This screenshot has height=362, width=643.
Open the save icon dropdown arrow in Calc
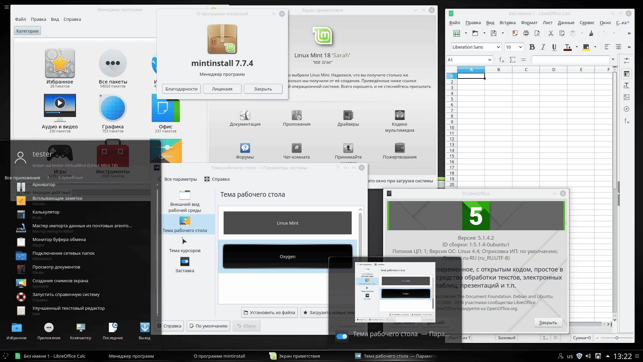pos(503,33)
